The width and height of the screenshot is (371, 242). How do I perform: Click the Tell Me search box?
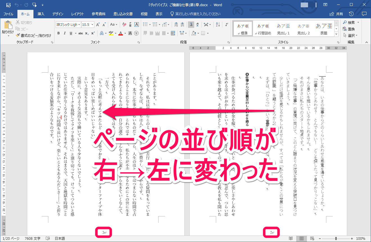coord(196,14)
